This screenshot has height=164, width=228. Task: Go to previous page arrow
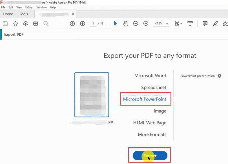coord(72,24)
